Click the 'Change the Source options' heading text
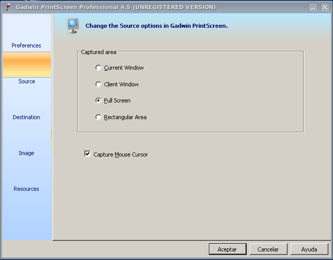Viewport: 333px width, 260px height. (156, 26)
